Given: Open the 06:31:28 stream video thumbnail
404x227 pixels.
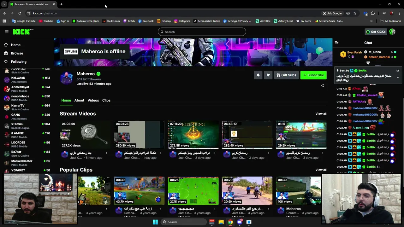Looking at the screenshot, I should pyautogui.click(x=139, y=135).
